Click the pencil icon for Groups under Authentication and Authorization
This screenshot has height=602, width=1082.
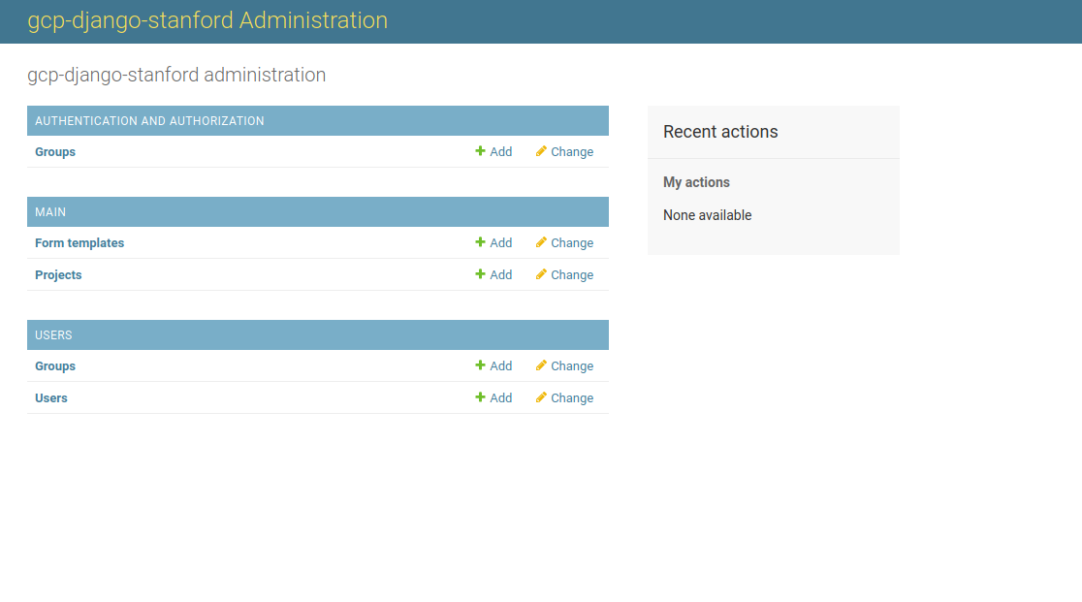[x=541, y=151]
